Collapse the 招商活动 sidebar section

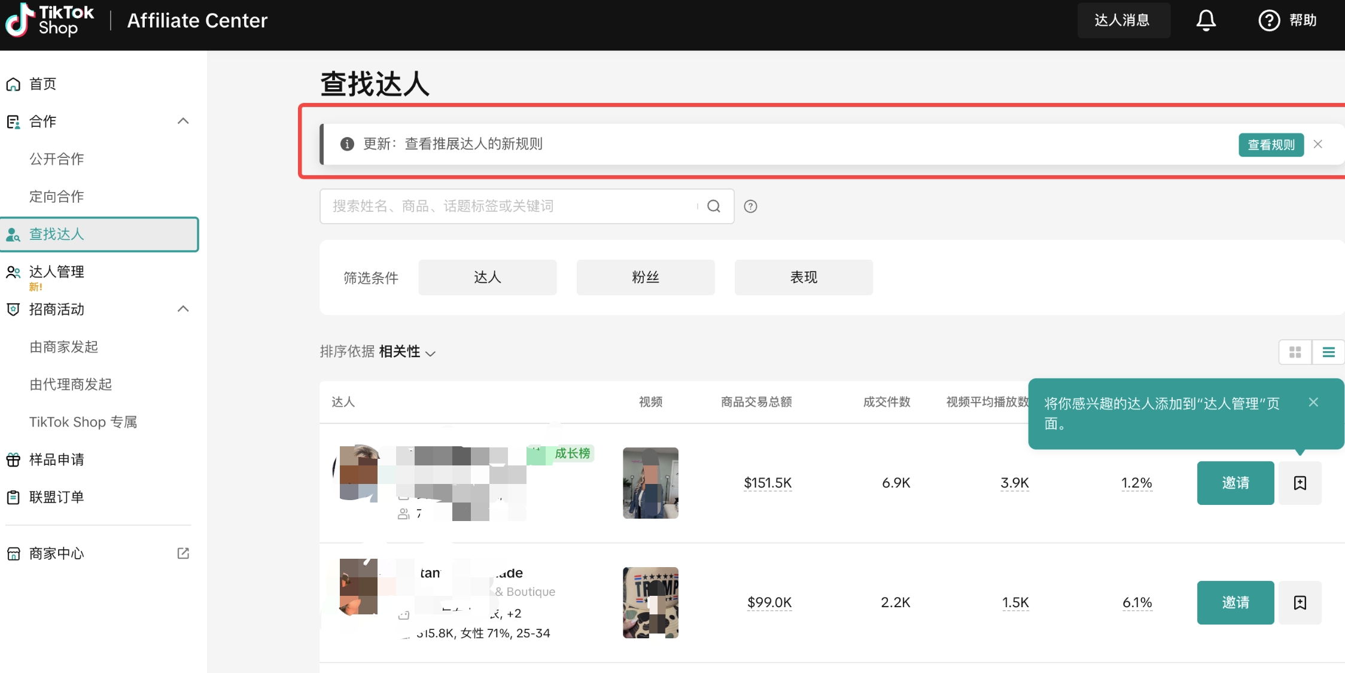(x=183, y=309)
